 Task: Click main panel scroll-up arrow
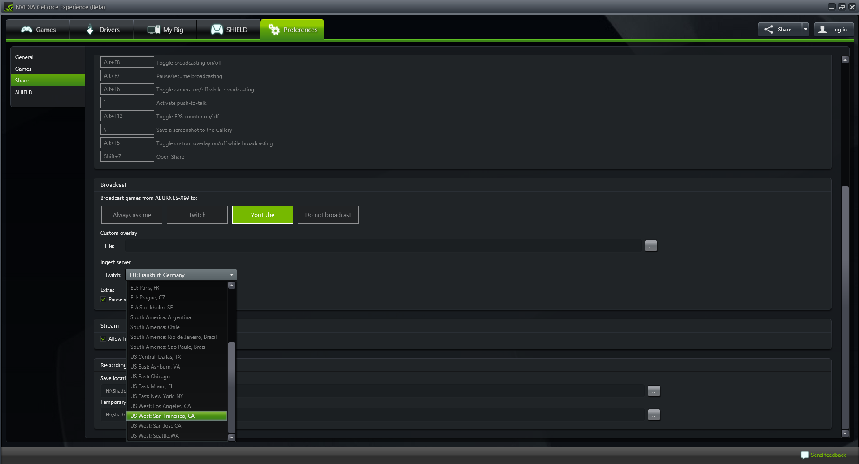tap(845, 60)
